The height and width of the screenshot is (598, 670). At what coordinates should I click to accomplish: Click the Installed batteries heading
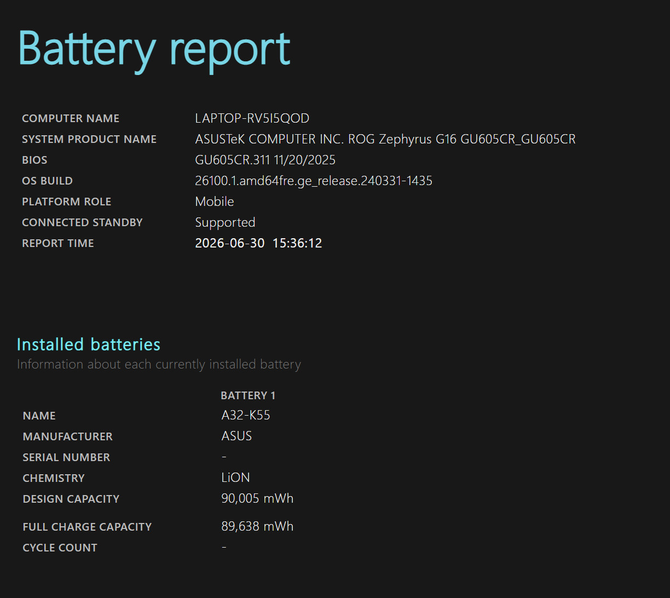tap(89, 344)
